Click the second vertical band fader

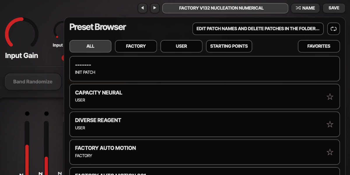pos(46,148)
